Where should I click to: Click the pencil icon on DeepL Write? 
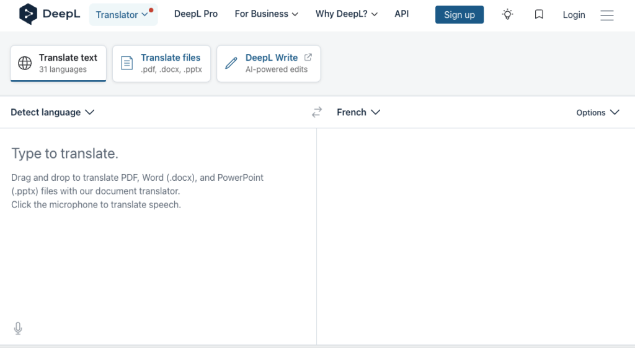(231, 63)
